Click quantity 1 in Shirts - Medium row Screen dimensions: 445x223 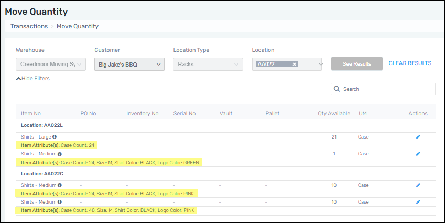coord(334,154)
